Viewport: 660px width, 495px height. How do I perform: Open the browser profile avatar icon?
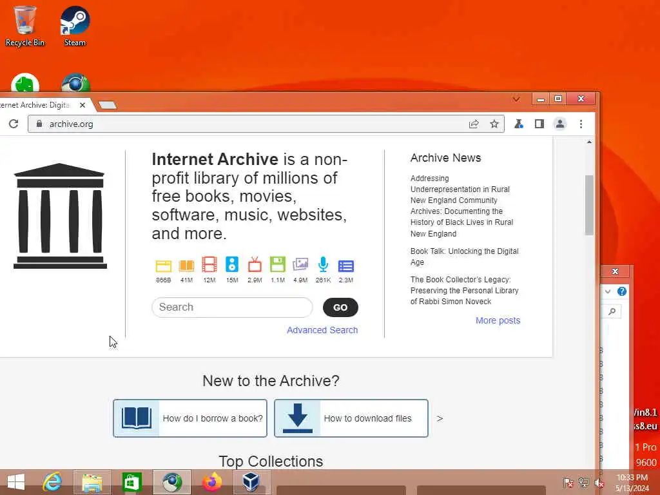click(x=560, y=124)
